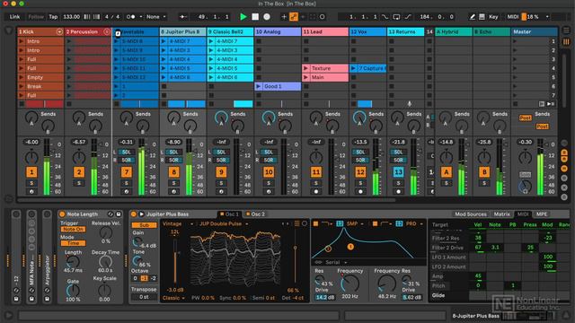Click Master preview/cue volume knob
This screenshot has width=575, height=323.
525,188
